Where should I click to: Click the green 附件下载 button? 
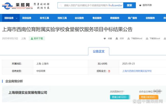pyautogui.click(x=37, y=39)
